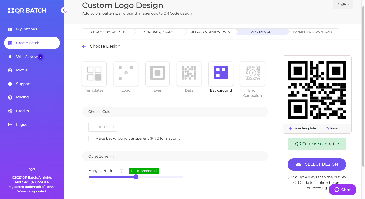The height and width of the screenshot is (199, 365).
Task: Click the Quick Tip text
Action: 317,183
